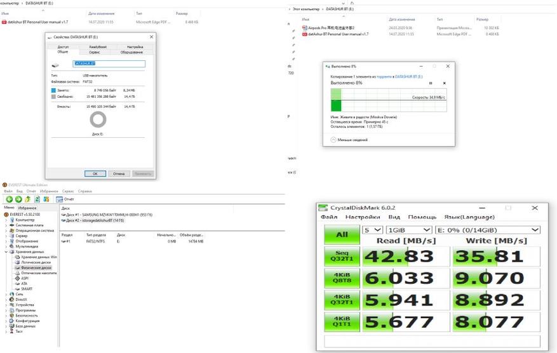Open Настройки menu in CrystalDiskMark
Image resolution: width=557 pixels, height=353 pixels.
coord(362,217)
